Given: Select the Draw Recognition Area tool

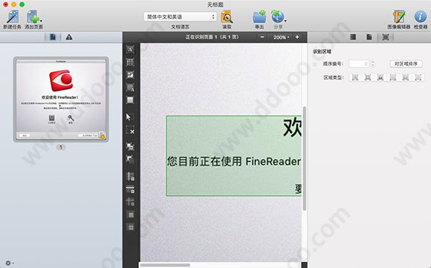Looking at the screenshot, I should (130, 100).
